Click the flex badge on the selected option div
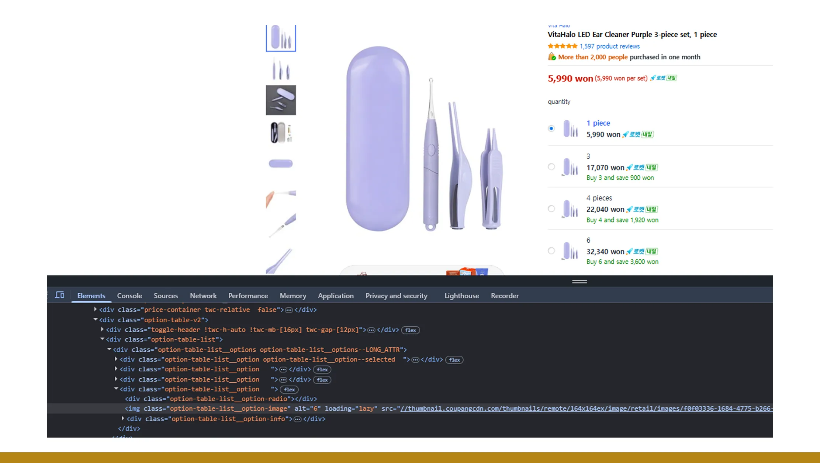 [x=454, y=360]
